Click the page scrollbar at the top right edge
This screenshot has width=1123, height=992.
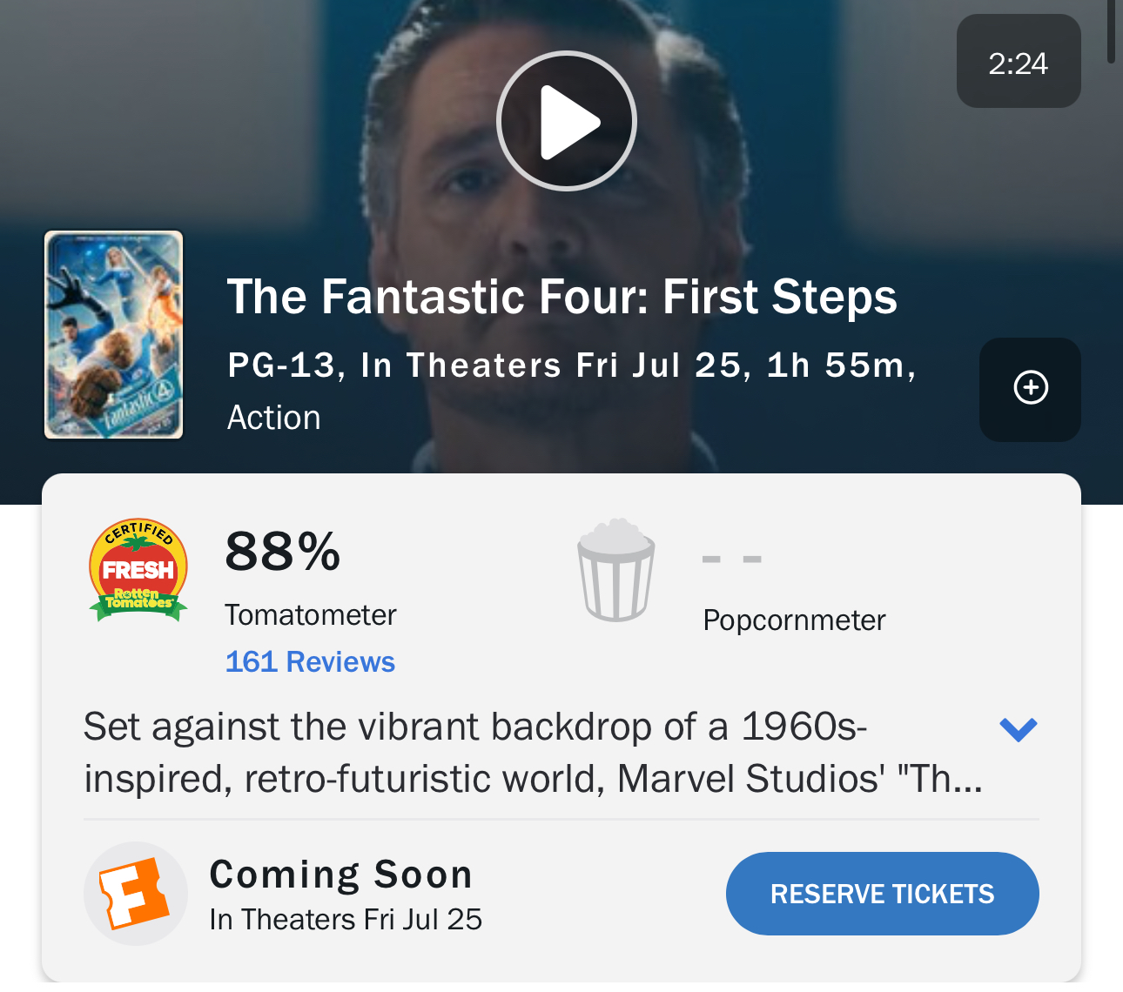[1111, 31]
